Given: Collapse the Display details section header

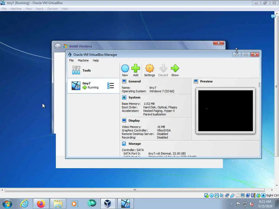Looking at the screenshot, I should (x=134, y=121).
